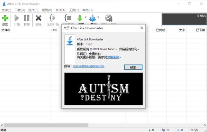Image resolution: width=207 pixels, height=132 pixels.
Task: Open the 下载(D) menu
Action: click(20, 10)
